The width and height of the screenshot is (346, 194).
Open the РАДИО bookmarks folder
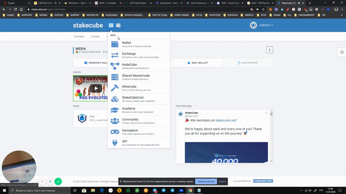click(8, 15)
